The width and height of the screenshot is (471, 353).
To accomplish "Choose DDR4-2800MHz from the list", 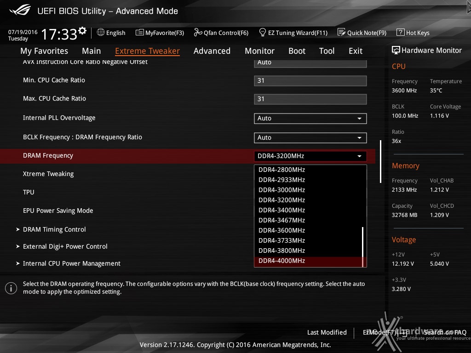I will click(x=308, y=170).
